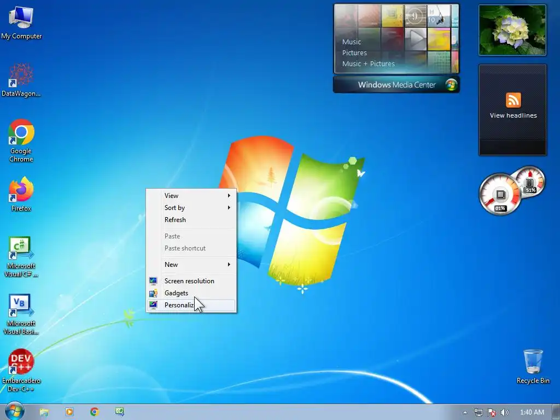This screenshot has width=560, height=420.
Task: Open Windows Explorer from the taskbar
Action: (44, 412)
